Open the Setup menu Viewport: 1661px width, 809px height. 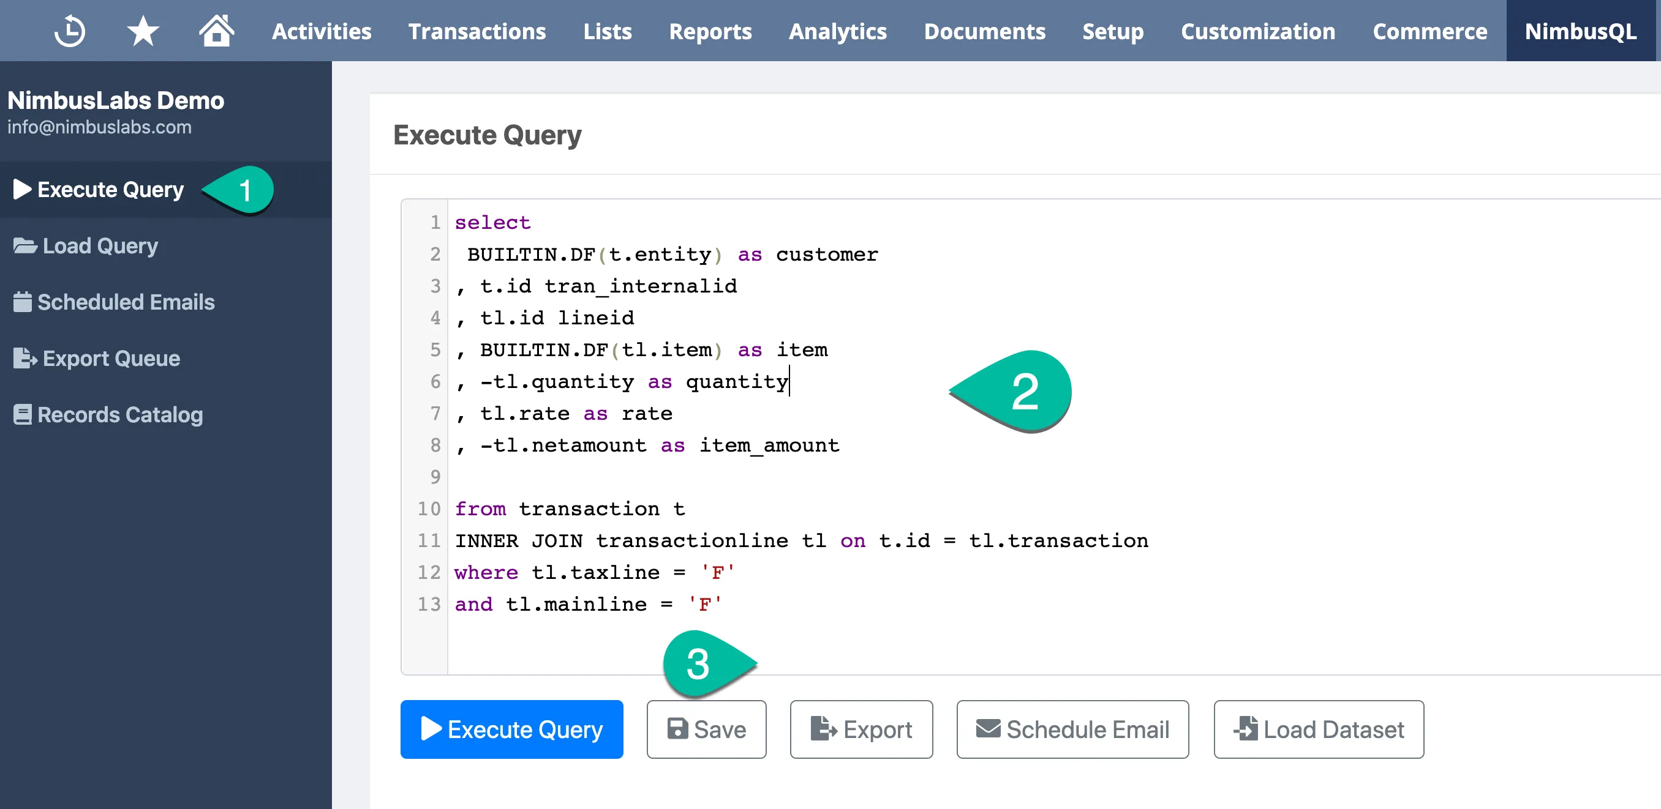[x=1113, y=31]
